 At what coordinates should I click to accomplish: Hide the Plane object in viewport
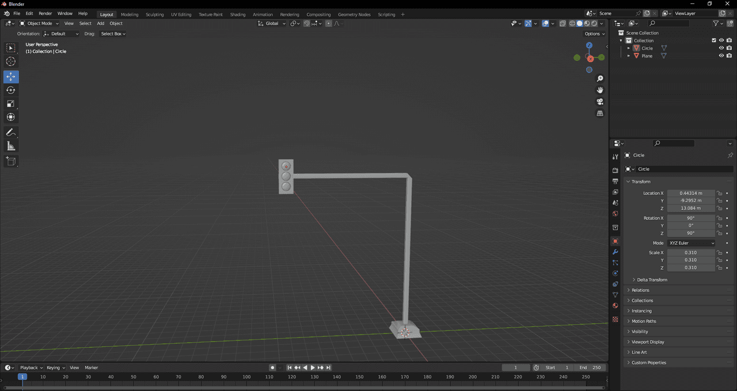721,56
